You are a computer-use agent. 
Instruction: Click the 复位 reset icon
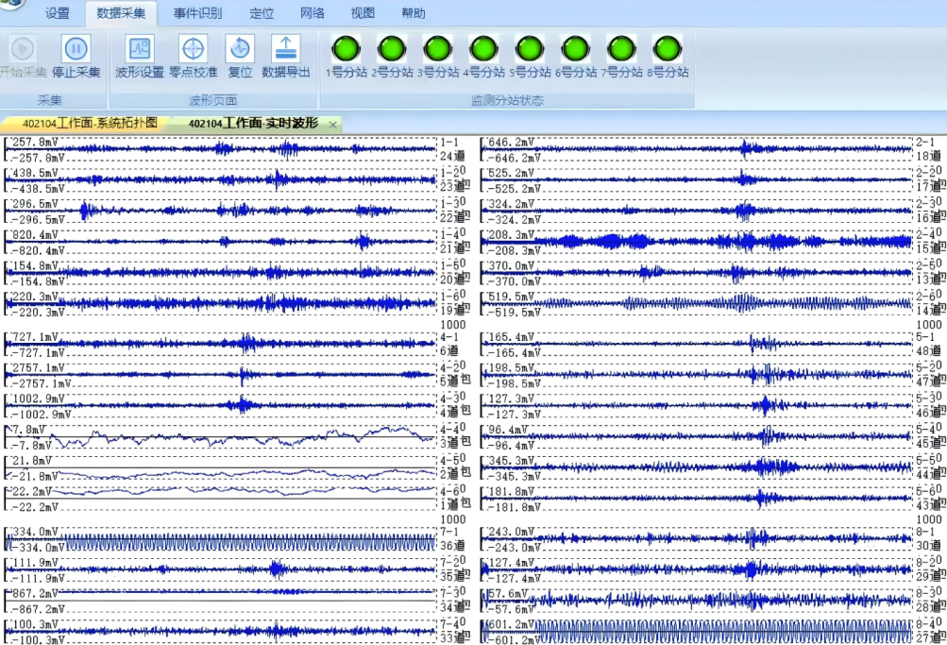tap(240, 49)
